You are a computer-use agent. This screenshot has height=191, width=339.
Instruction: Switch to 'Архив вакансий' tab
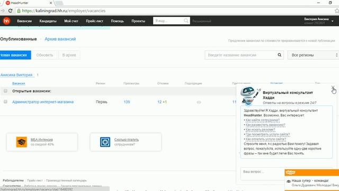tap(60, 39)
